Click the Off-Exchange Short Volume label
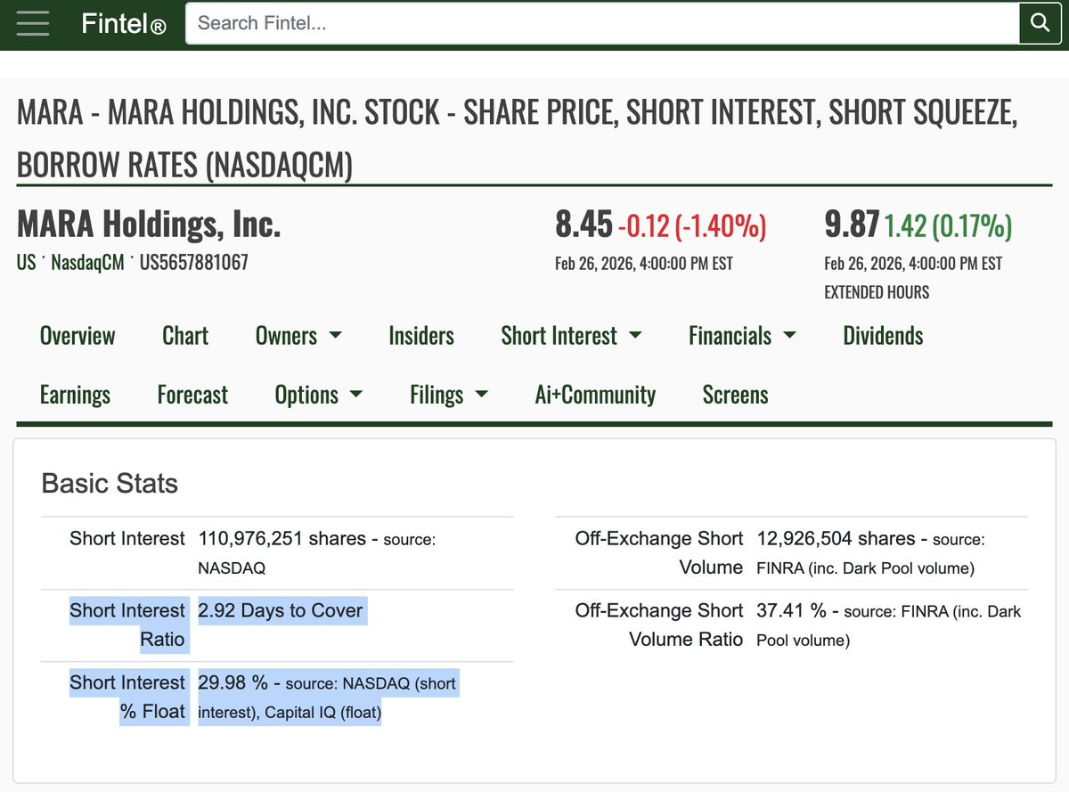Viewport: 1069px width, 792px height. coord(659,553)
